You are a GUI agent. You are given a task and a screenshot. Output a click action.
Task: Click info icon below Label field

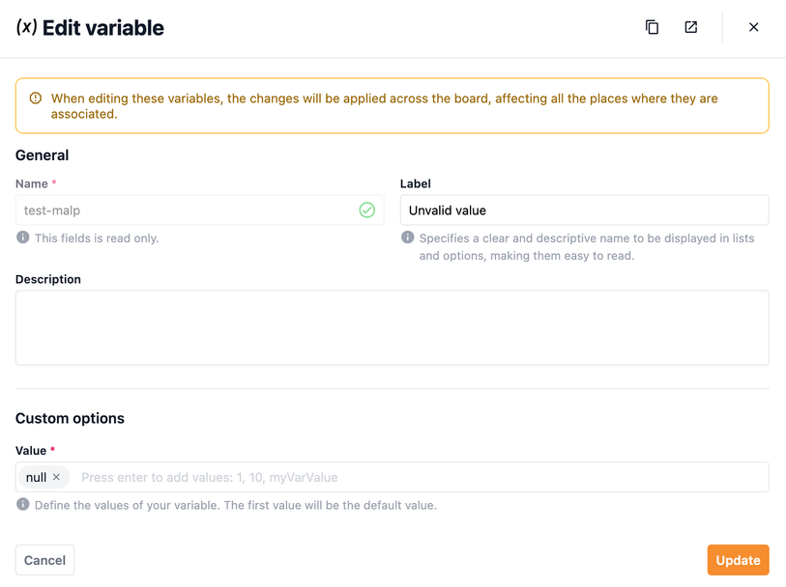(408, 238)
